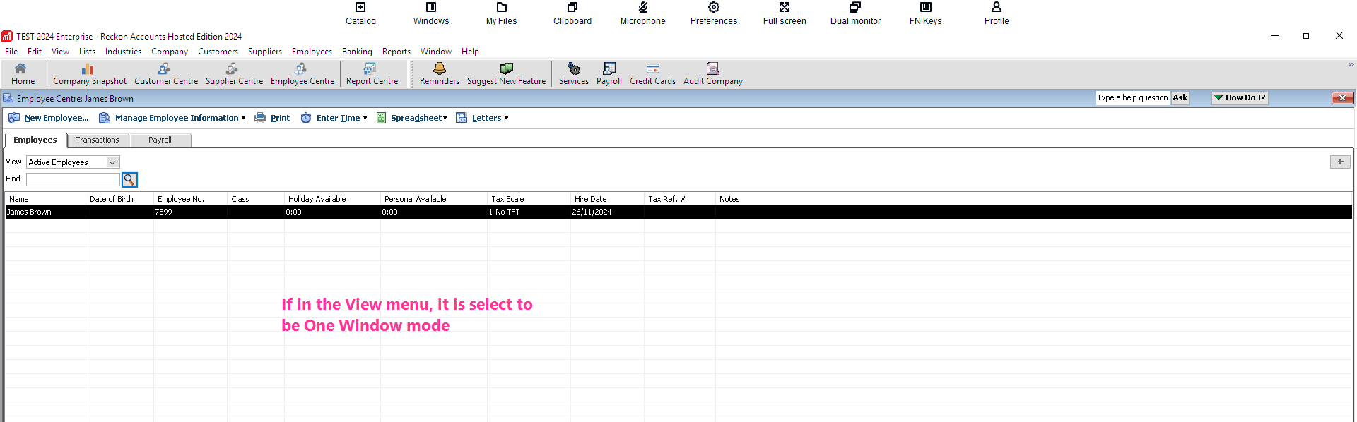Open the Home toolbar icon
This screenshot has height=422, width=1357.
pos(23,73)
